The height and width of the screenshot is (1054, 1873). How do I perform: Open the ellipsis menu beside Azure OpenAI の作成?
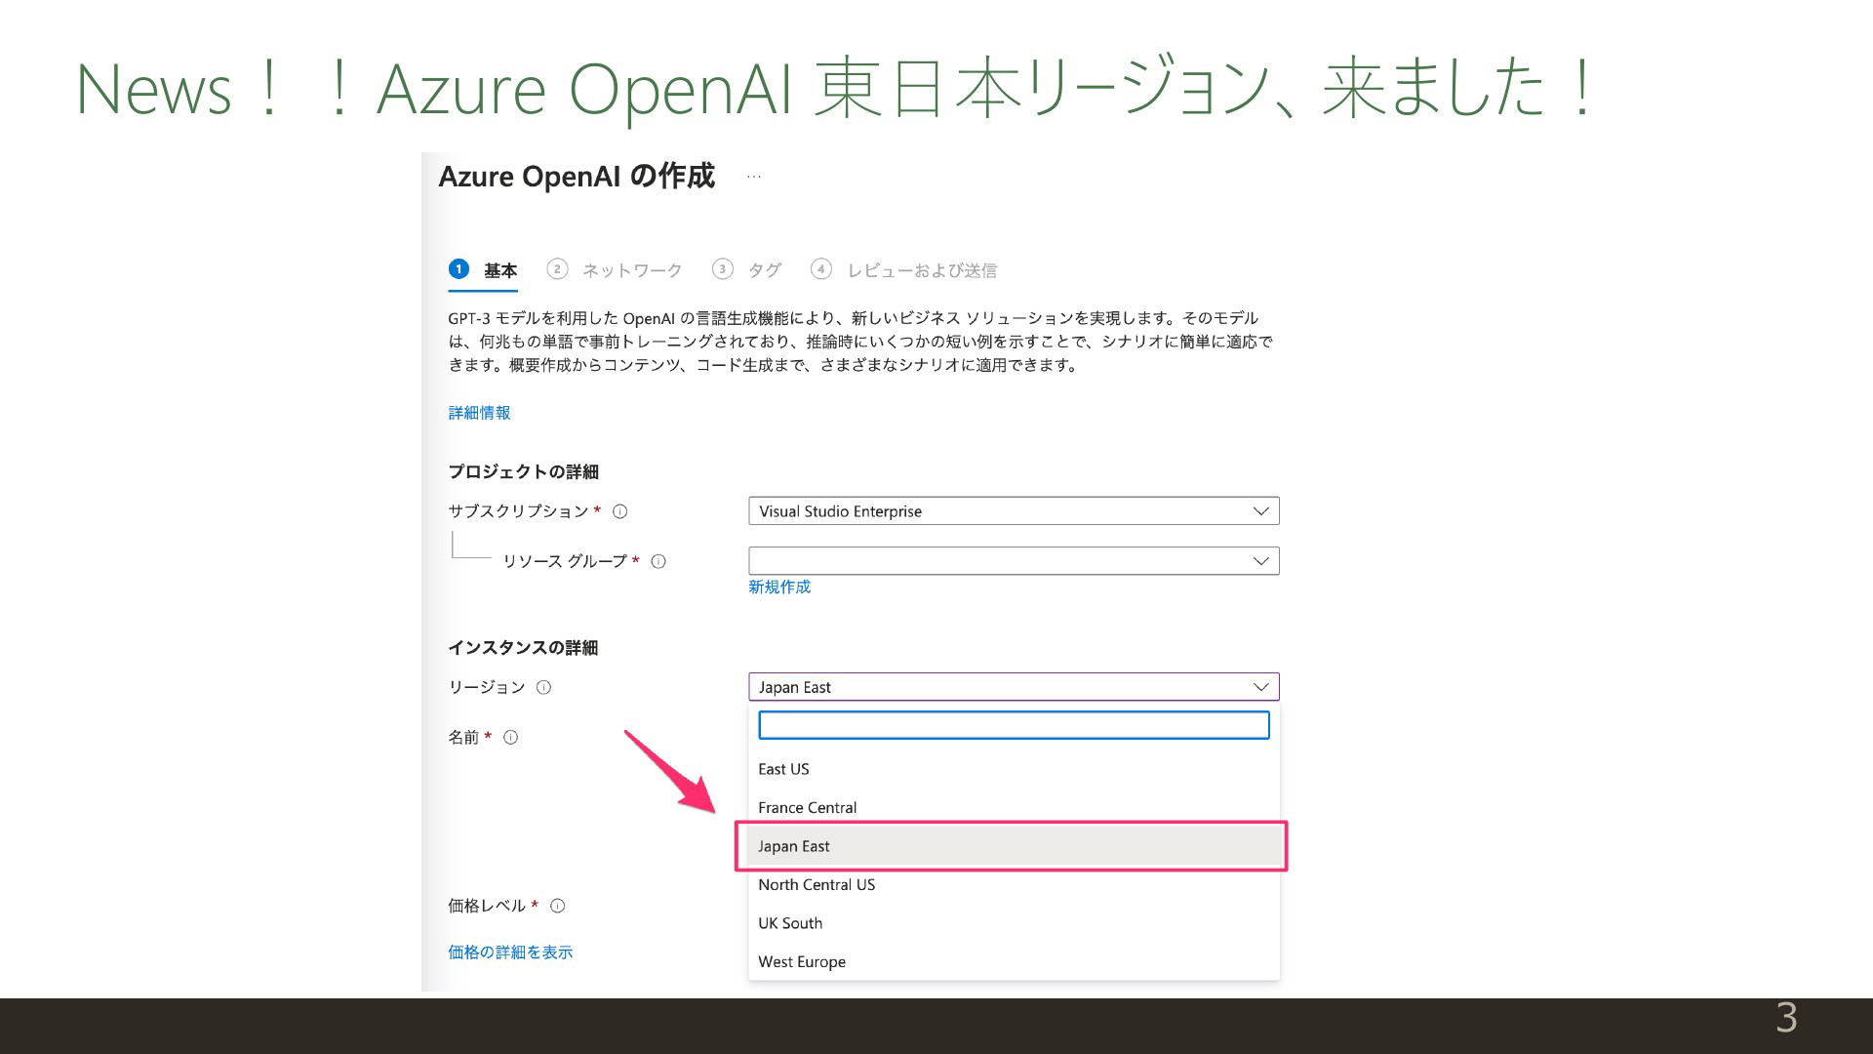754,177
